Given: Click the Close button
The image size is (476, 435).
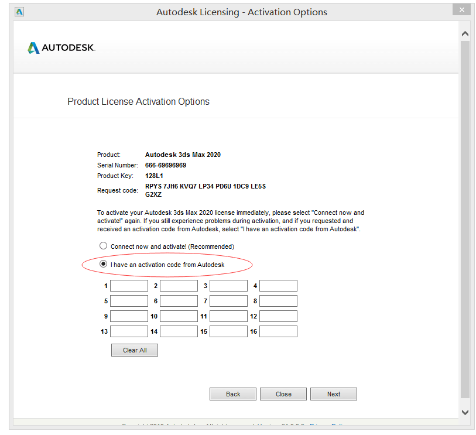Looking at the screenshot, I should 283,394.
